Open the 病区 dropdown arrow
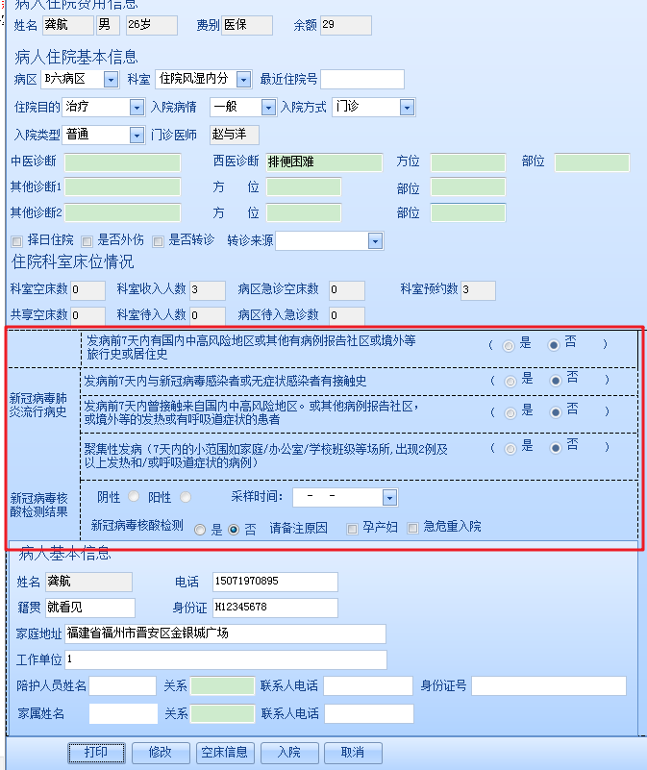This screenshot has height=770, width=647. click(x=111, y=79)
